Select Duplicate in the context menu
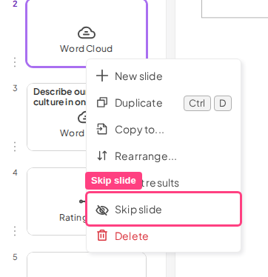268x277 pixels. (164, 103)
